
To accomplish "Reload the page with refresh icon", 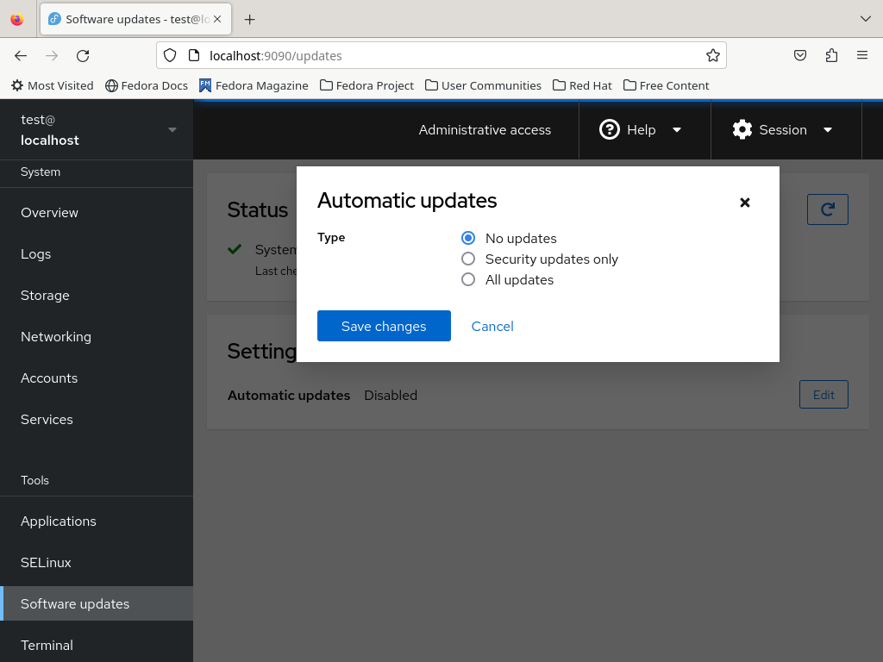I will 83,56.
